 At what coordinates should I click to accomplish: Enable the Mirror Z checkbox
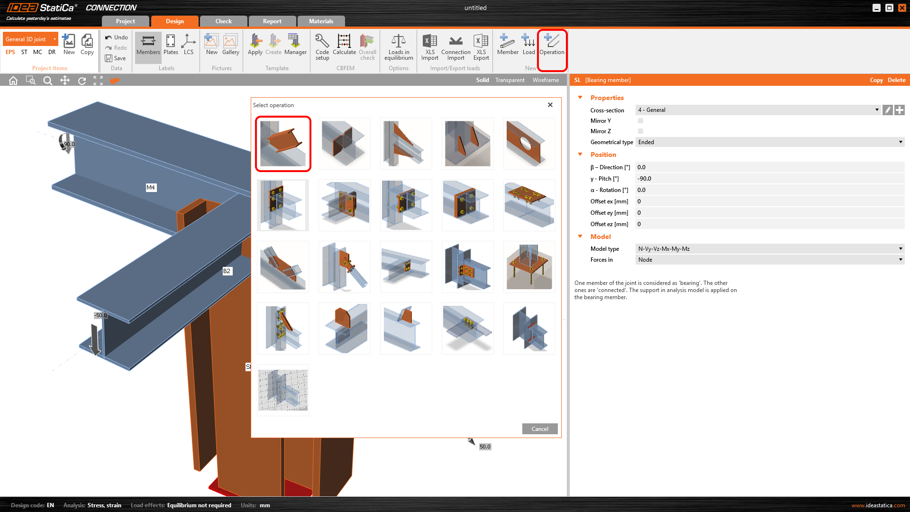coord(640,131)
